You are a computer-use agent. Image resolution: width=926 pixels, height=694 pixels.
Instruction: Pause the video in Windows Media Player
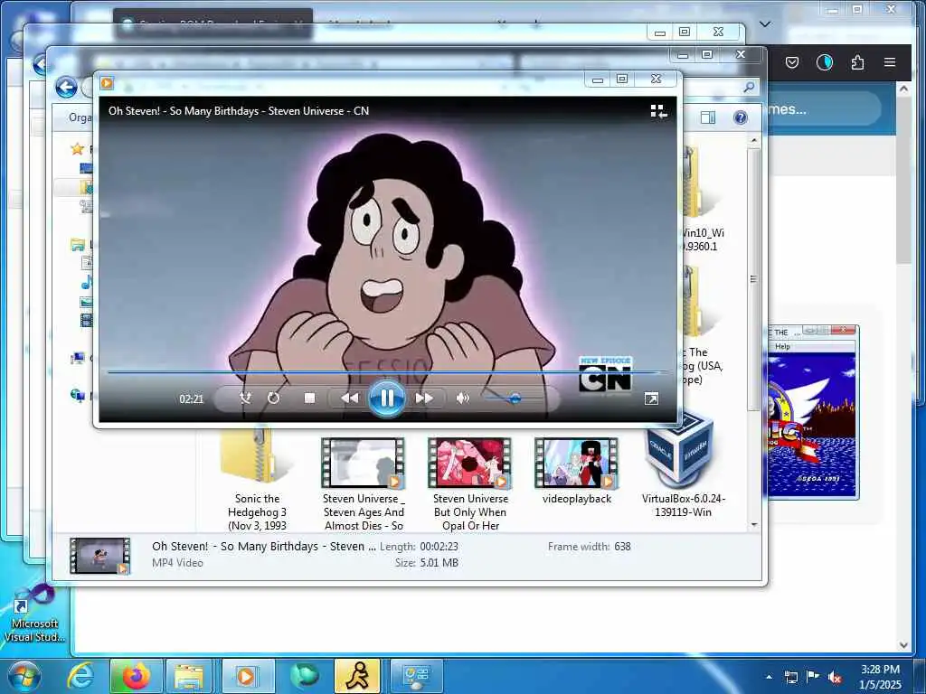pos(386,399)
